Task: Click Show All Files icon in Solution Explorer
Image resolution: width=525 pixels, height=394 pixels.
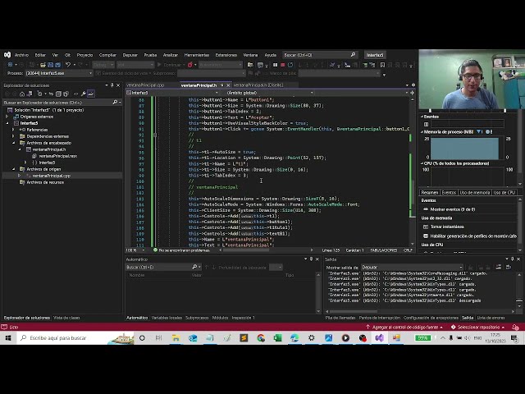Action: click(66, 94)
